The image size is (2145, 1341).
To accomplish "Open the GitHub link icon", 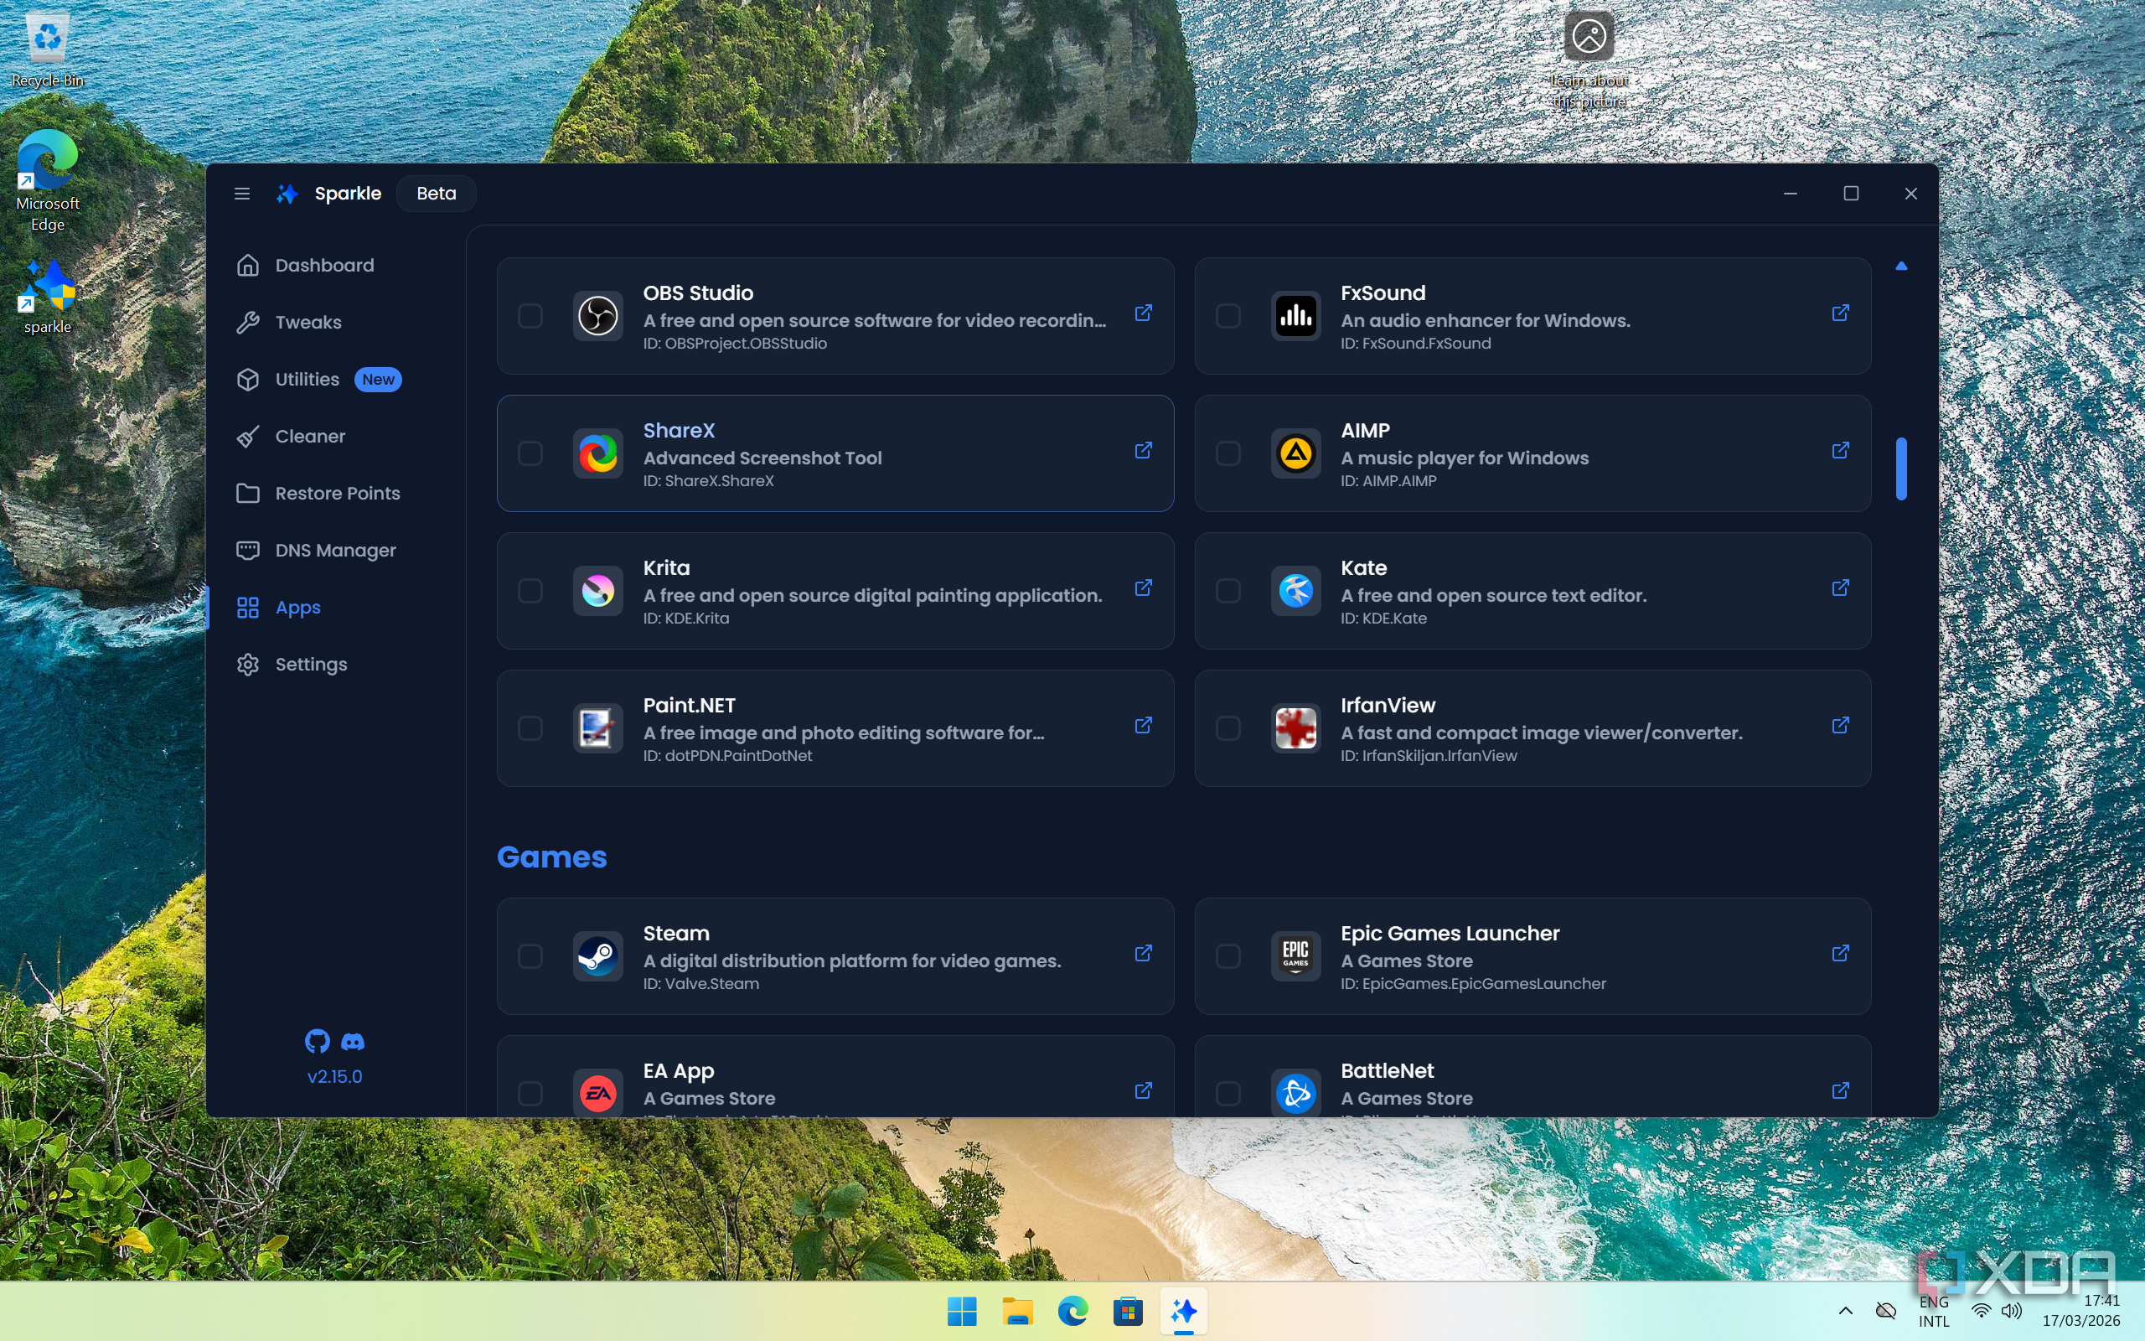I will point(318,1041).
